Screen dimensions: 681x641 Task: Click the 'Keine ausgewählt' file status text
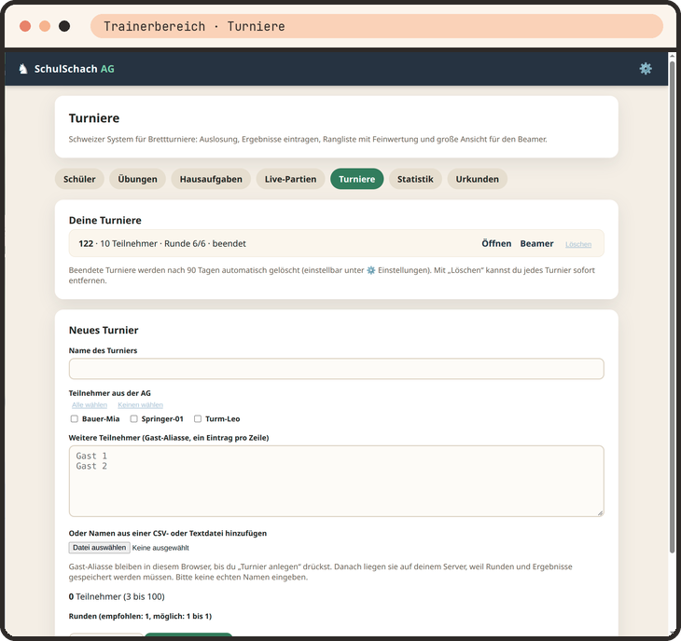tap(160, 548)
